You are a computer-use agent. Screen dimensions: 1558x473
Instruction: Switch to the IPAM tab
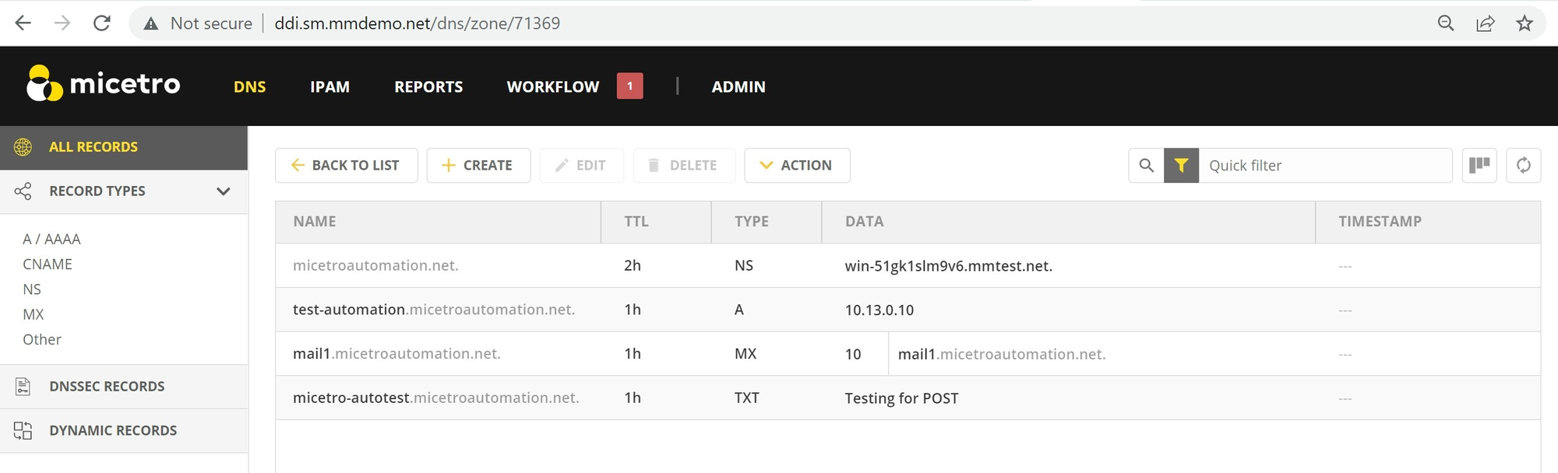tap(330, 86)
